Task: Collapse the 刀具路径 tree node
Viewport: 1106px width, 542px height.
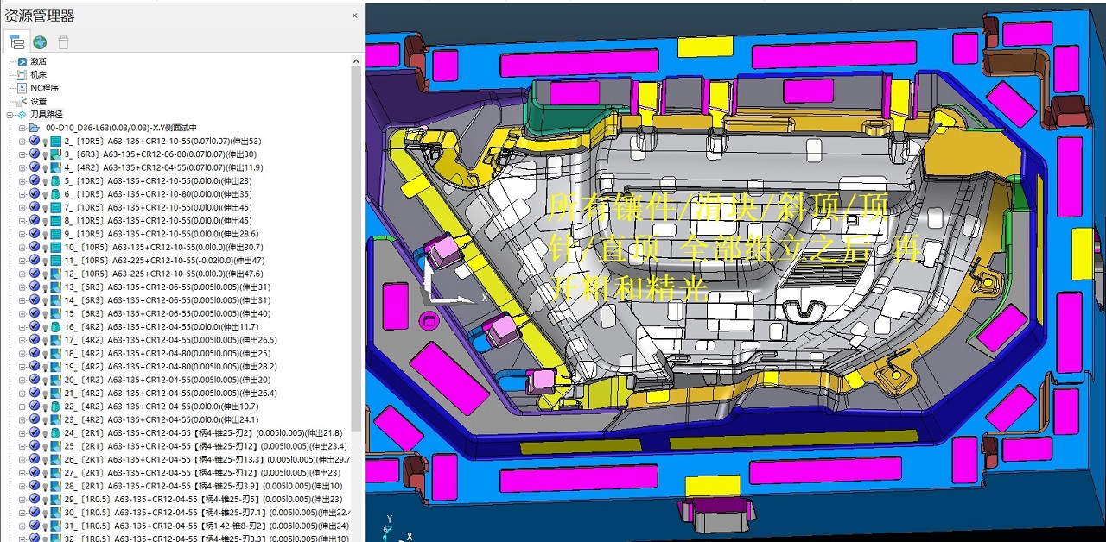Action: point(10,115)
